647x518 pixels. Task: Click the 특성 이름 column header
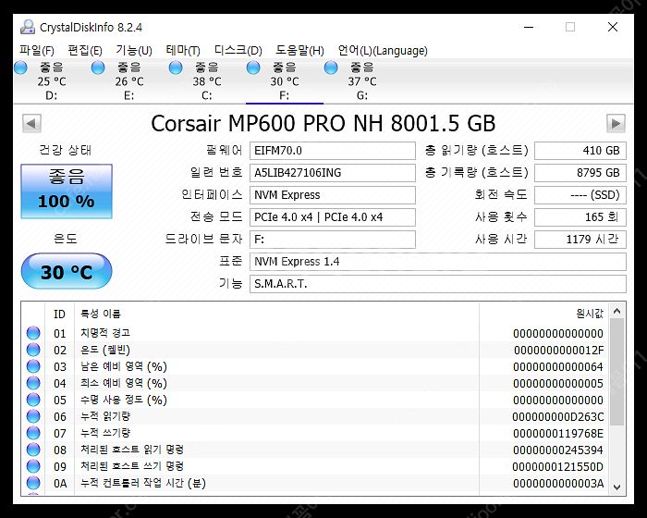point(277,314)
